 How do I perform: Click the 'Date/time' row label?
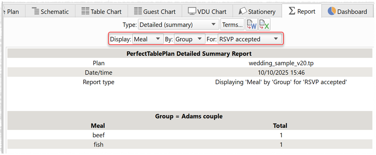point(98,72)
